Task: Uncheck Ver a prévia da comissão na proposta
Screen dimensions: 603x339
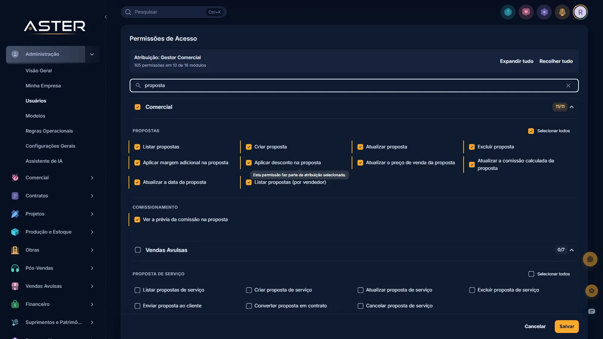Action: (x=137, y=220)
